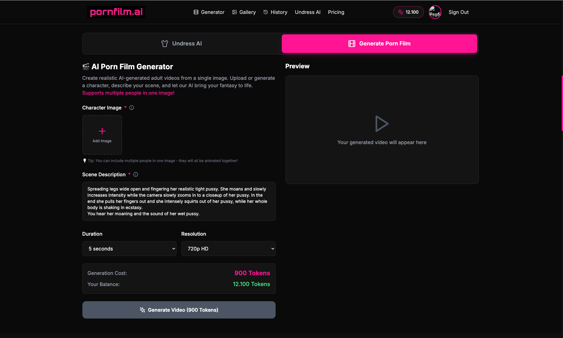Switch to the Undress AI tab
Image resolution: width=563 pixels, height=338 pixels.
(x=181, y=44)
